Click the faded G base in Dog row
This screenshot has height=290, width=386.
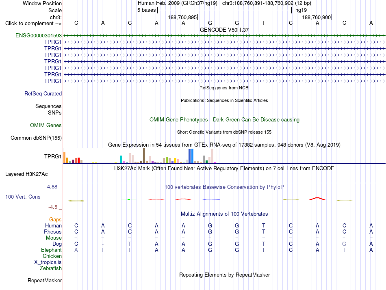[x=344, y=244]
